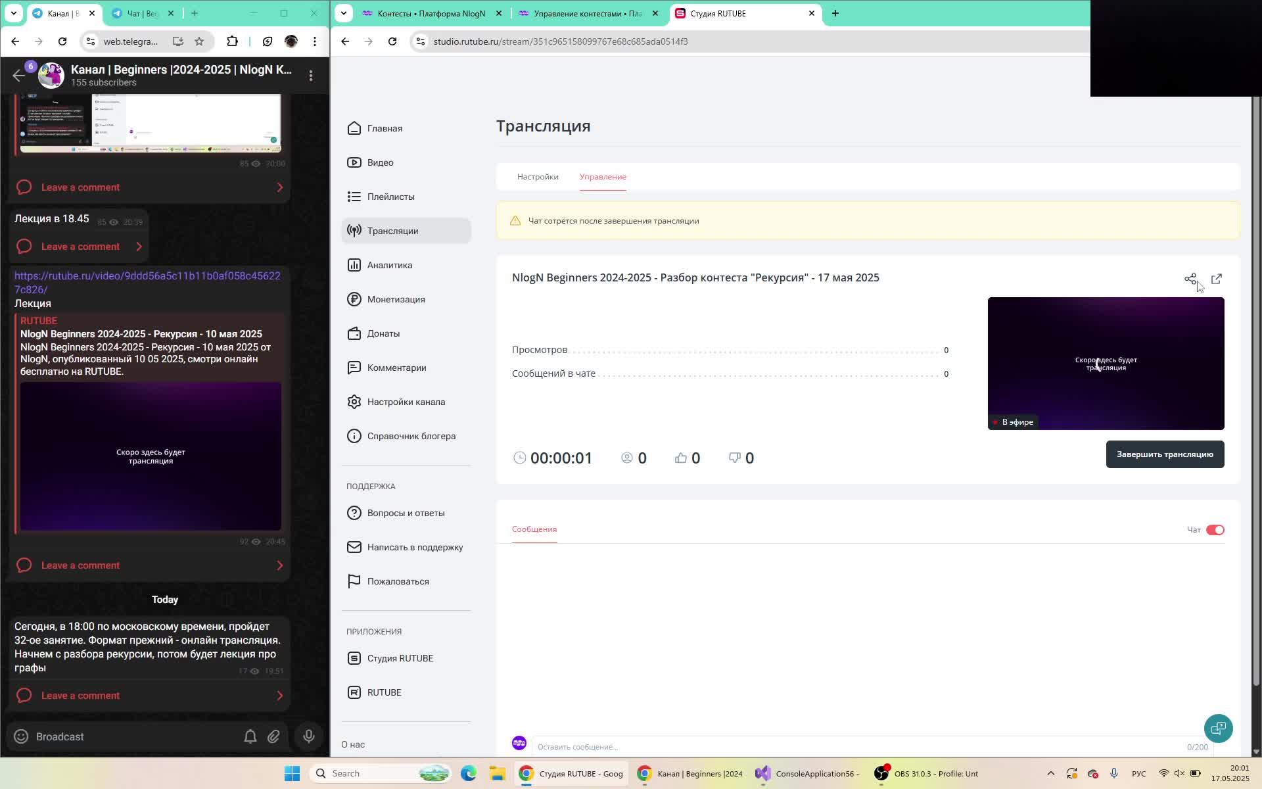Viewport: 1262px width, 789px height.
Task: Open tab search dropdown in the Telegram browser window
Action: [x=14, y=13]
